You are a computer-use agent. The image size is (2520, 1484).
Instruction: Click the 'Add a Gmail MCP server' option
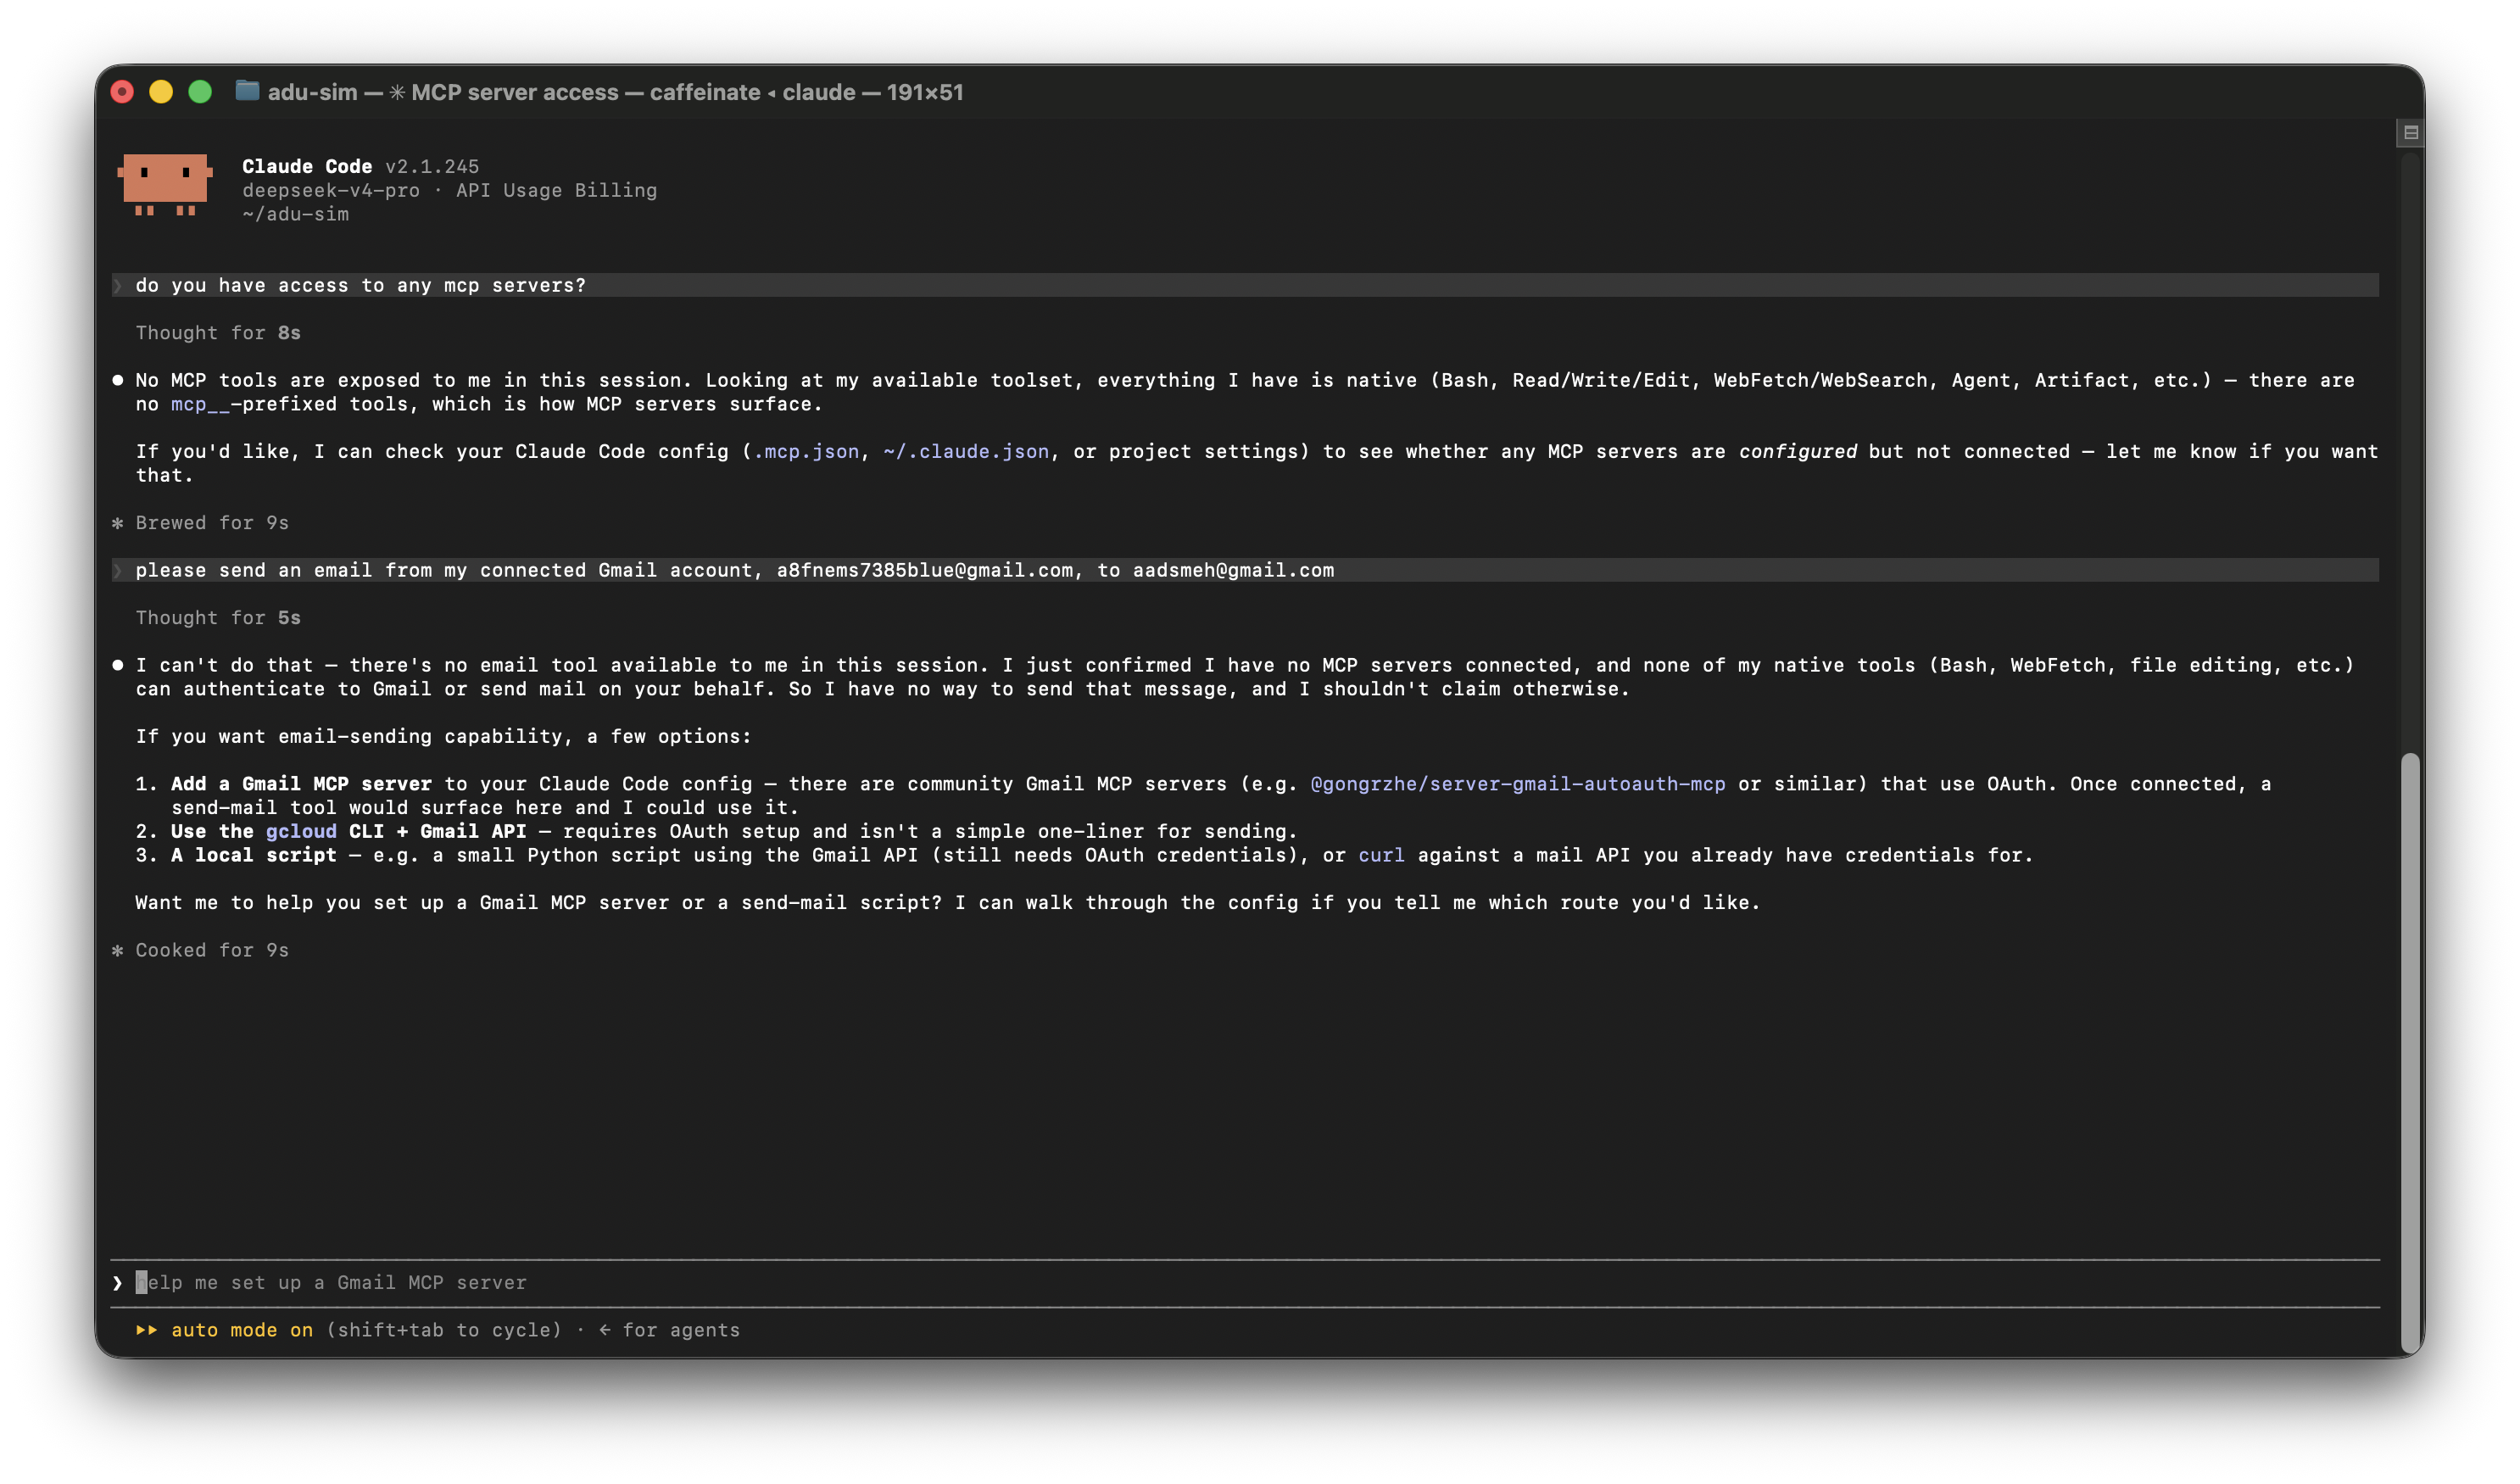[301, 784]
